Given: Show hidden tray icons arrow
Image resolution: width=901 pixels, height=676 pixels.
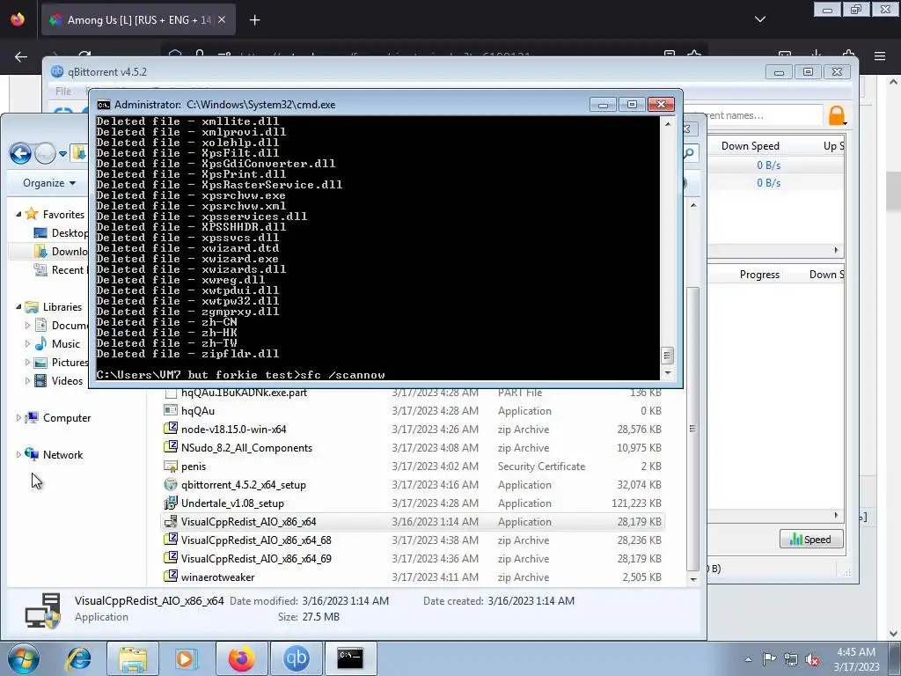Looking at the screenshot, I should (748, 659).
